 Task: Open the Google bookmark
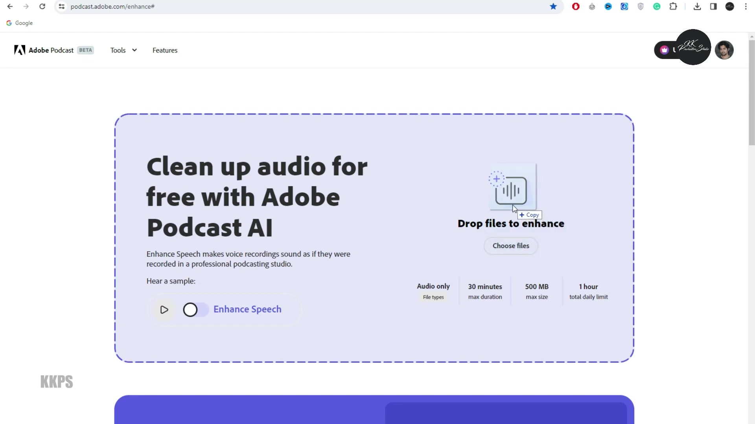tap(19, 23)
